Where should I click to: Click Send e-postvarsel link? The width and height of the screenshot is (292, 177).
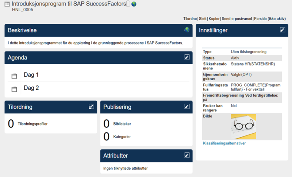tap(237, 19)
